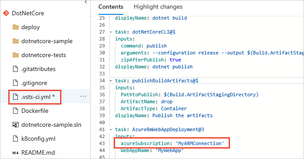The width and height of the screenshot is (304, 159).
Task: Select the Dockerfile entry
Action: click(x=35, y=111)
